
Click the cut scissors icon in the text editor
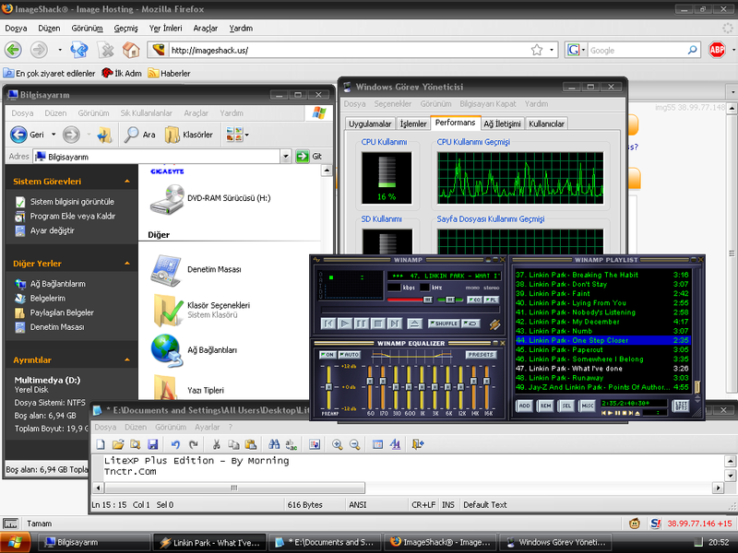217,444
